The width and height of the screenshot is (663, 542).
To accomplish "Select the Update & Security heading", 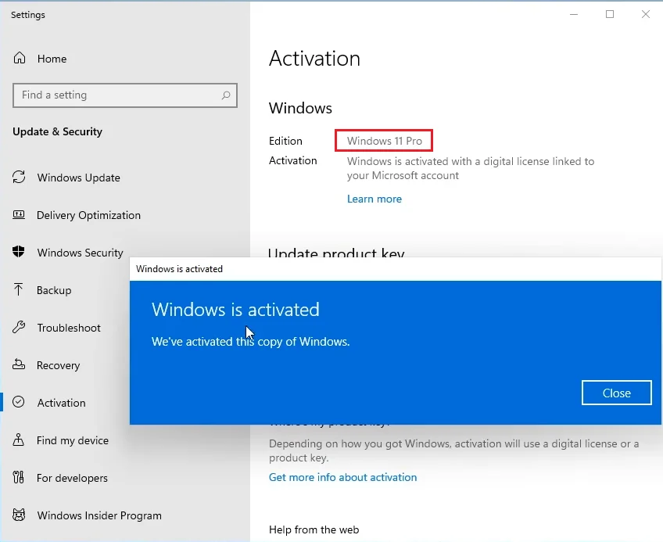I will click(x=58, y=131).
